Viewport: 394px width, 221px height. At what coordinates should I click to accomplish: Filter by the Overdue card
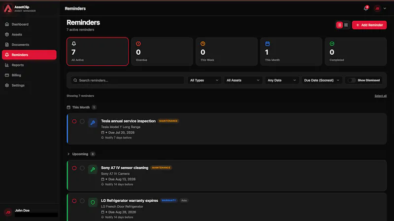point(162,51)
